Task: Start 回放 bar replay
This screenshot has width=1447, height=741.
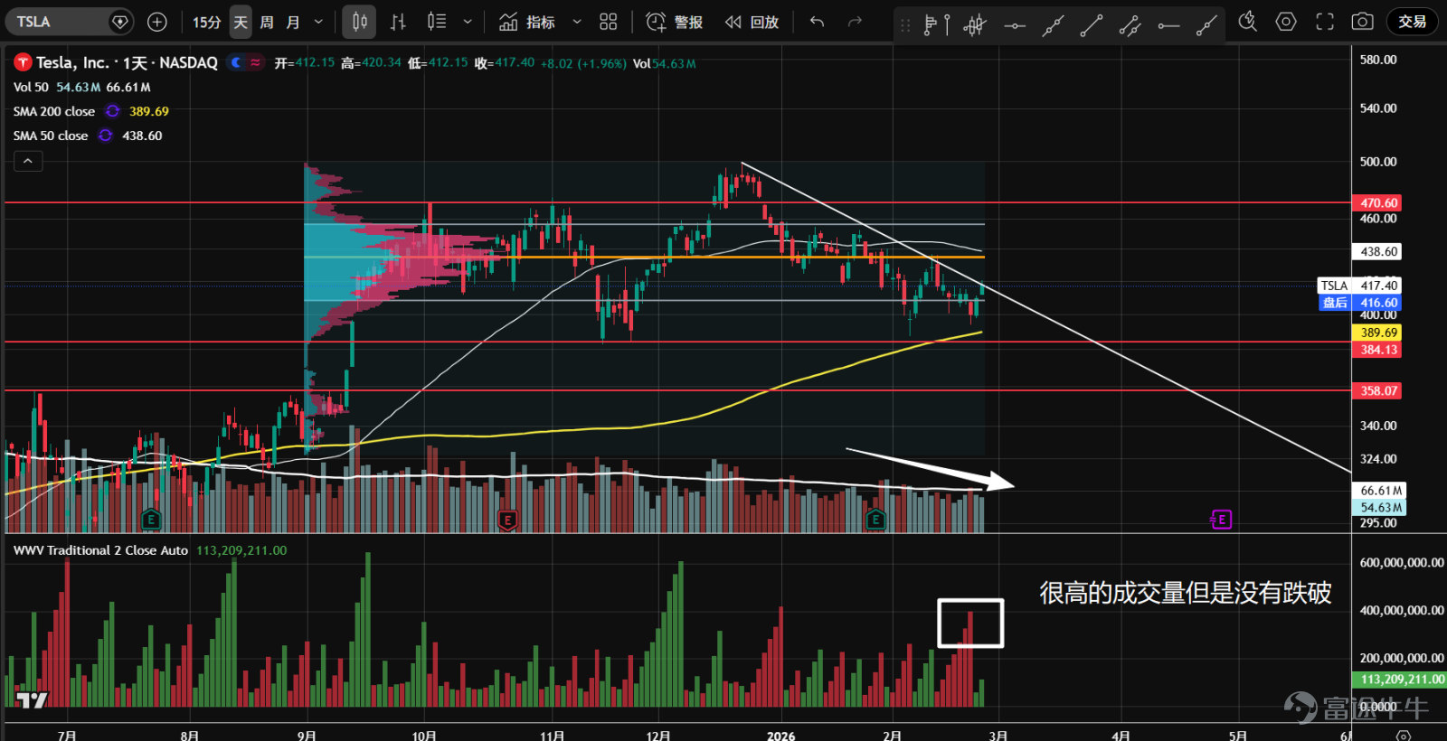Action: click(752, 22)
